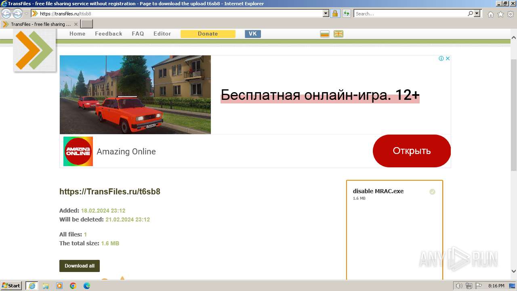Open the Home menu item
This screenshot has height=291, width=517.
coord(78,34)
